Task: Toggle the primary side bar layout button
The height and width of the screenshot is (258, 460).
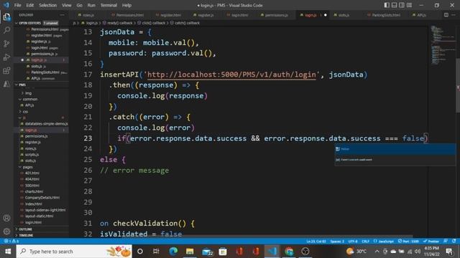Action: [387, 5]
